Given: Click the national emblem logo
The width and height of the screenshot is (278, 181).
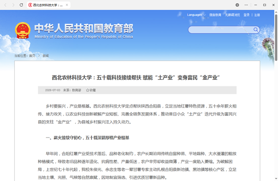Looking at the screenshot, I should pyautogui.click(x=23, y=30).
